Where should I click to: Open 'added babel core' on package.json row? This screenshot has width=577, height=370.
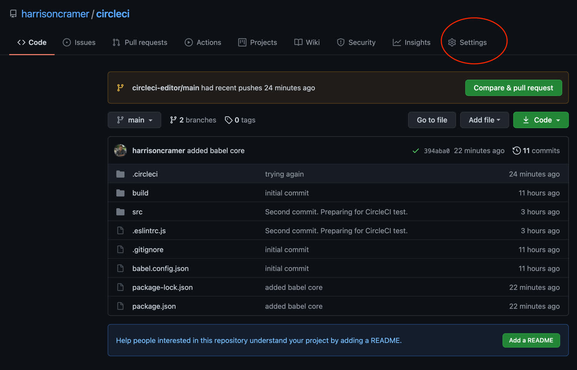pyautogui.click(x=294, y=306)
